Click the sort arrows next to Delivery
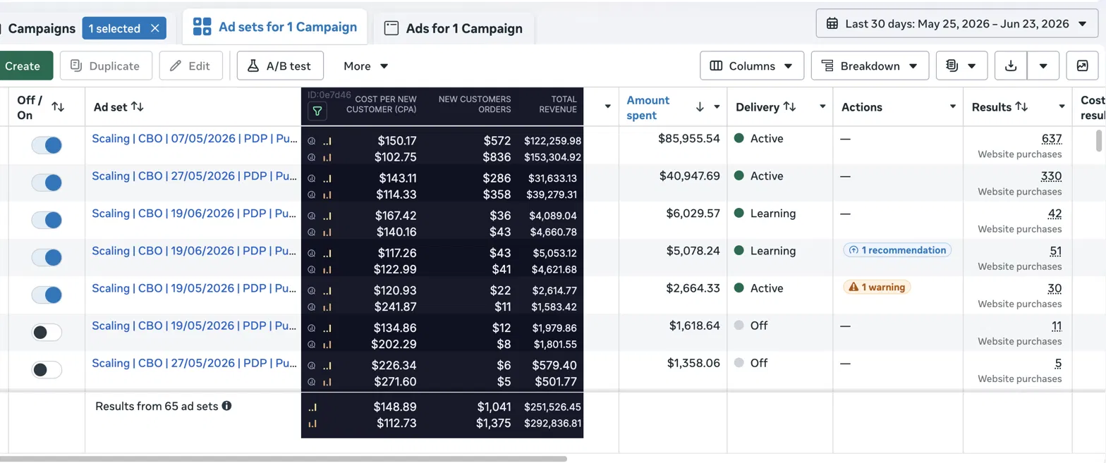The width and height of the screenshot is (1106, 463). click(789, 107)
